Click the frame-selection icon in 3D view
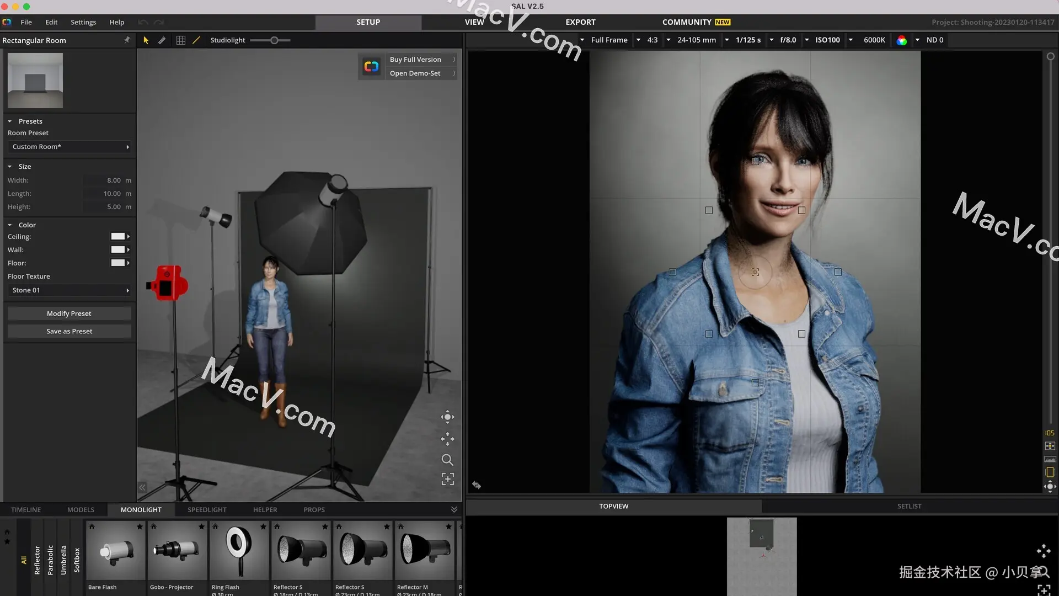The image size is (1059, 596). tap(447, 479)
